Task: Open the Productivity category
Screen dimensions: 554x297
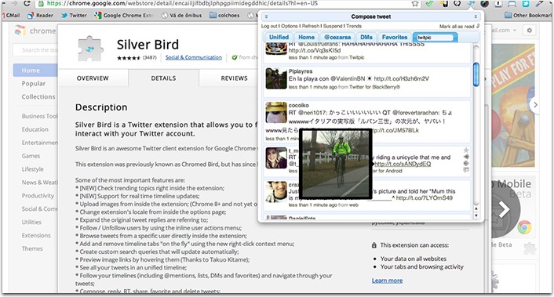Action: tap(38, 196)
